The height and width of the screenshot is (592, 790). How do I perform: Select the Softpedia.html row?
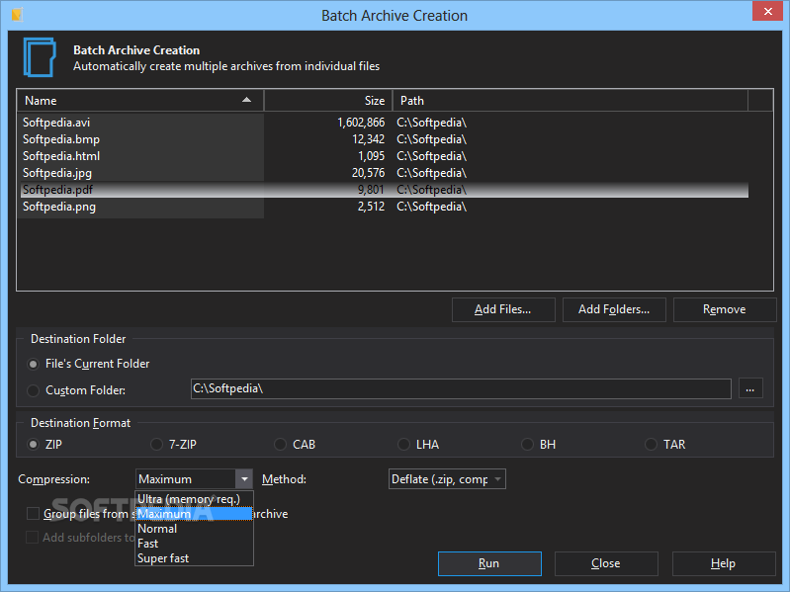pyautogui.click(x=384, y=156)
